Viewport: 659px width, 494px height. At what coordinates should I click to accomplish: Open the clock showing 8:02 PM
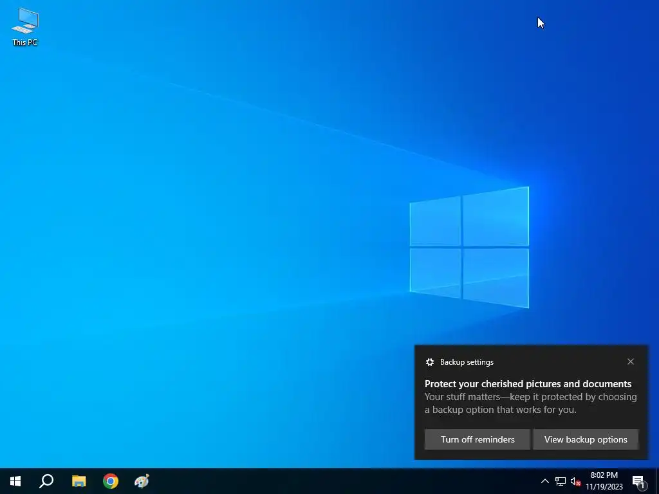pos(604,481)
